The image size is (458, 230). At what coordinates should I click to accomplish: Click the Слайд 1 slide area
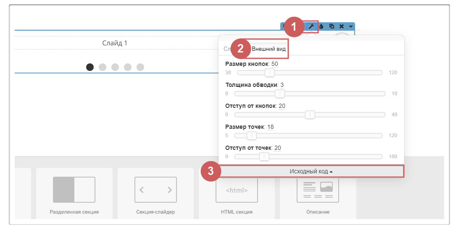115,43
